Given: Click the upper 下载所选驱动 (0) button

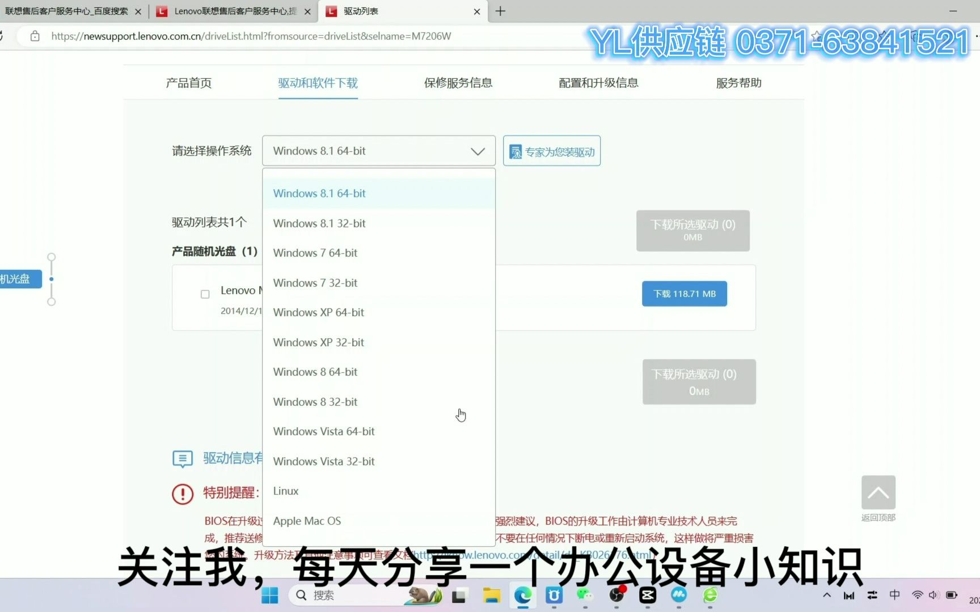Looking at the screenshot, I should (693, 231).
